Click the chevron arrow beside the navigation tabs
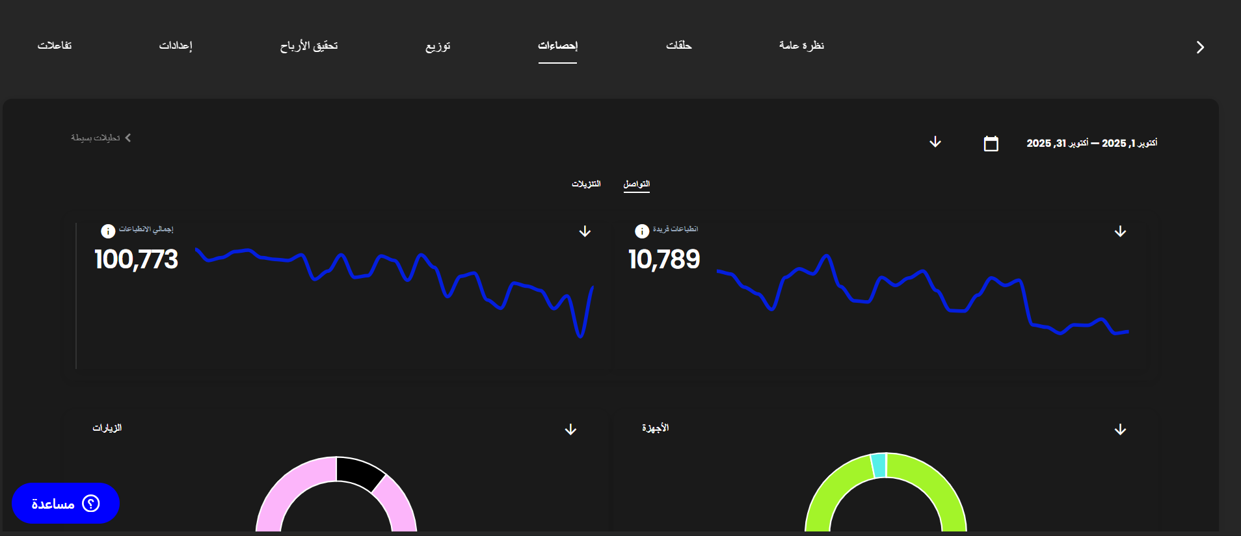Screen dimensions: 1241x536 (1200, 47)
